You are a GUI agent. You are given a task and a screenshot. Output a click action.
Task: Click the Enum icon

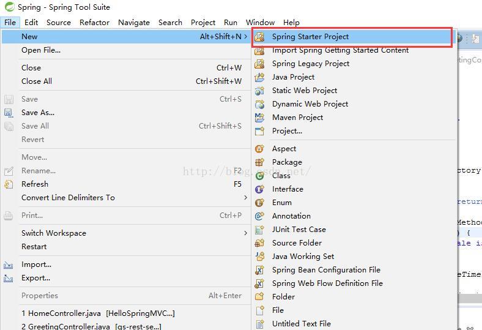click(x=259, y=203)
